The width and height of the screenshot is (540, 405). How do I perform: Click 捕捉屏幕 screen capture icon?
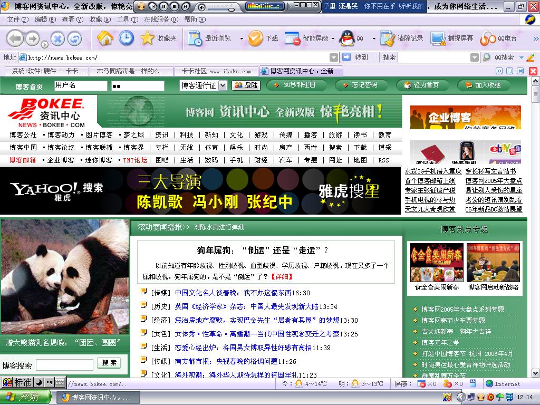click(438, 38)
